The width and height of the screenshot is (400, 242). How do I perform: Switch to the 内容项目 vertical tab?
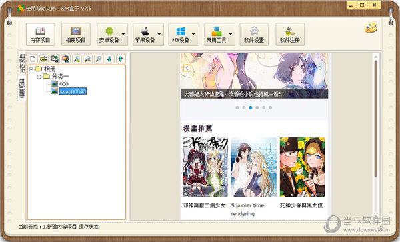(22, 63)
